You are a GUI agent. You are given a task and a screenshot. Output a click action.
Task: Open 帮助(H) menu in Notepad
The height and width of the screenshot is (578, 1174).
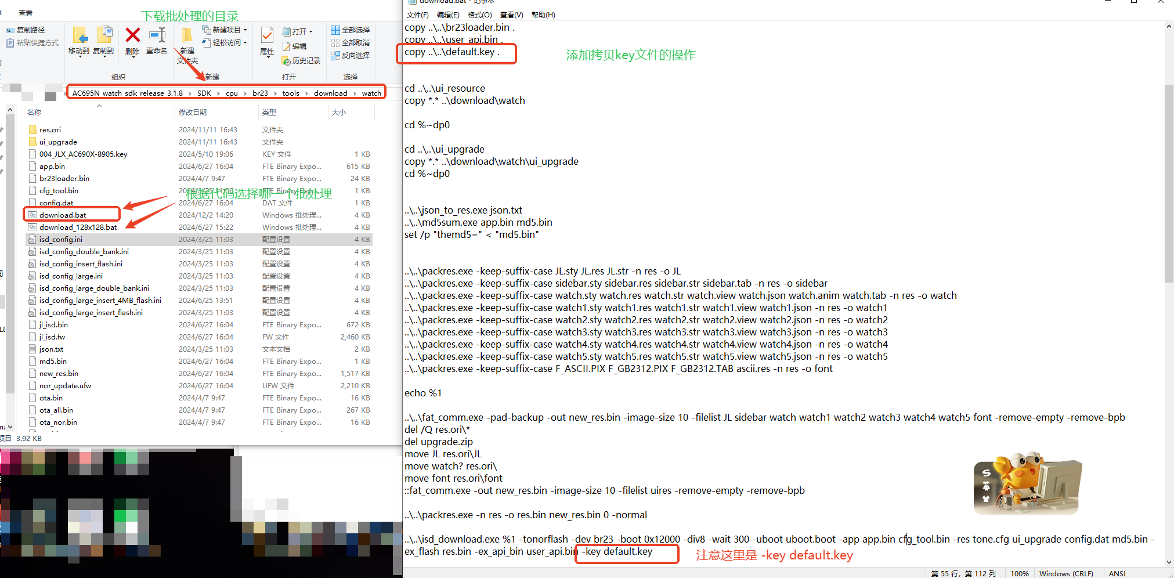(x=543, y=15)
